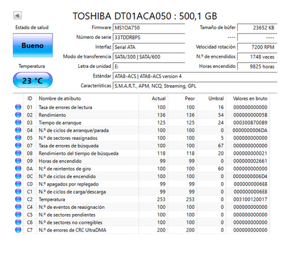Select N.º de ciclos de arranque/parada
Viewport: 290px width, 254px height.
(74, 130)
